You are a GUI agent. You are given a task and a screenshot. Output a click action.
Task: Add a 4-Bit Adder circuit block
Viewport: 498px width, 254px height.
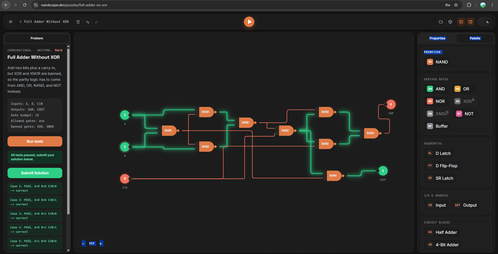coord(443,245)
